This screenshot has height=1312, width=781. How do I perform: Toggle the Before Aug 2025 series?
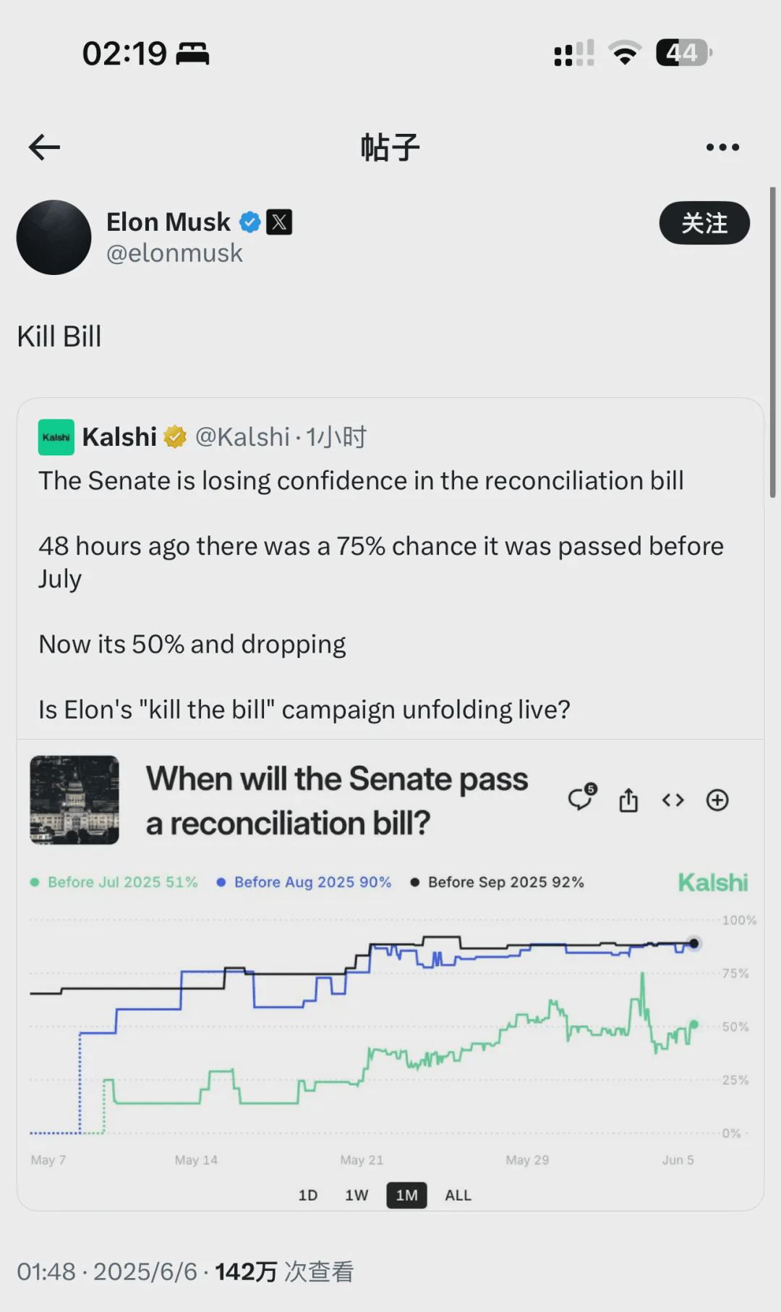(x=304, y=882)
